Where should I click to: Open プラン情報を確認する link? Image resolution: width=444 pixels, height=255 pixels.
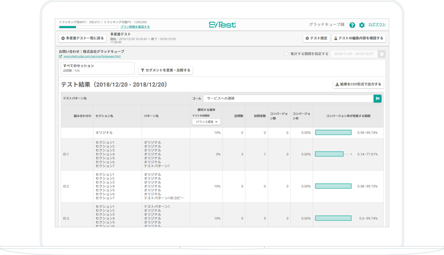[135, 27]
